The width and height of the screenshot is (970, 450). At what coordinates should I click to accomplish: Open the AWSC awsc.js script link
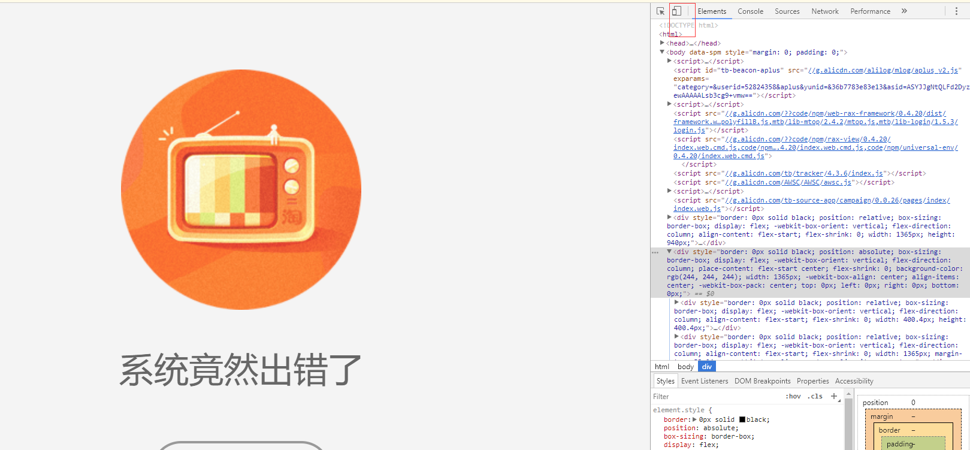point(788,182)
